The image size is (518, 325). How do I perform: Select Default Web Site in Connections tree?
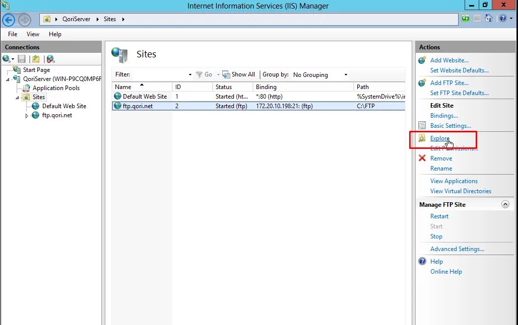(x=64, y=106)
